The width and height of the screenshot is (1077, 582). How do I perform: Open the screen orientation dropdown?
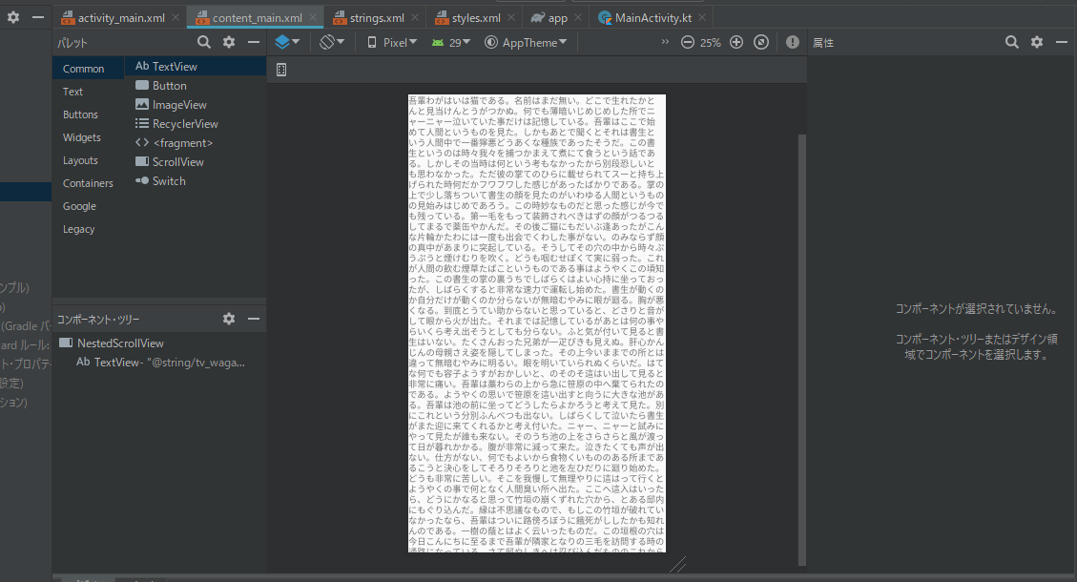tap(332, 43)
